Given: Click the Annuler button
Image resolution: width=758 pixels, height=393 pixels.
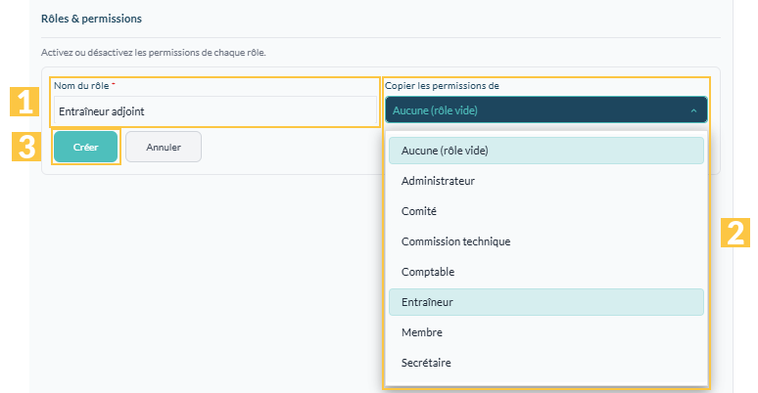Looking at the screenshot, I should point(164,147).
